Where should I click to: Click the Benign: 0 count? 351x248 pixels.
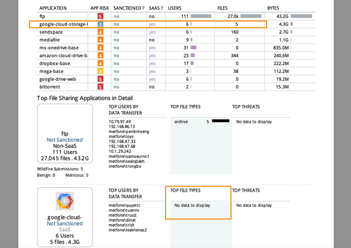46,175
